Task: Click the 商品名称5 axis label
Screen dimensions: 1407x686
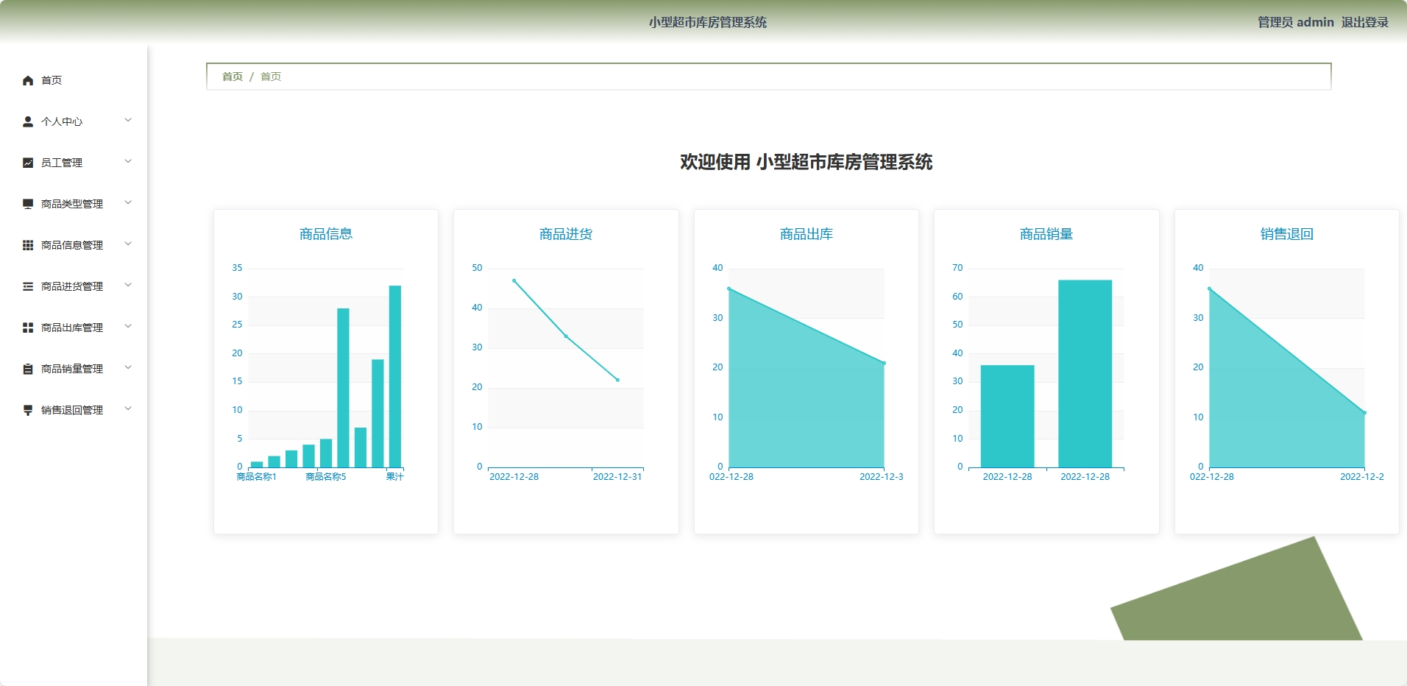Action: pos(326,477)
